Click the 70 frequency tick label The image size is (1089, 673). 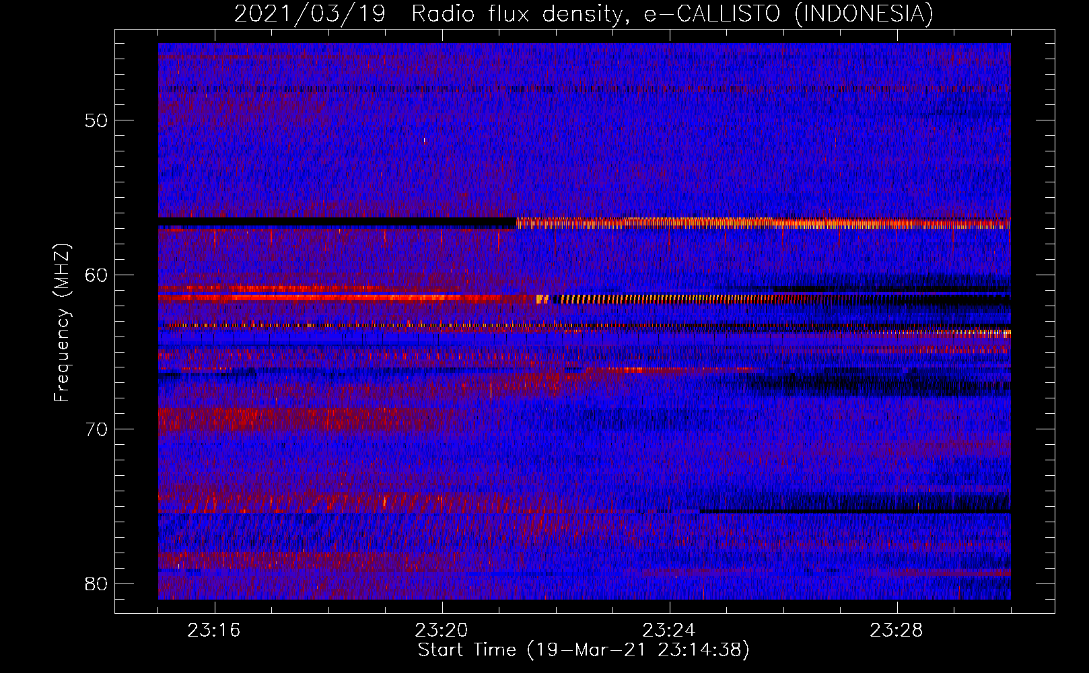[96, 429]
